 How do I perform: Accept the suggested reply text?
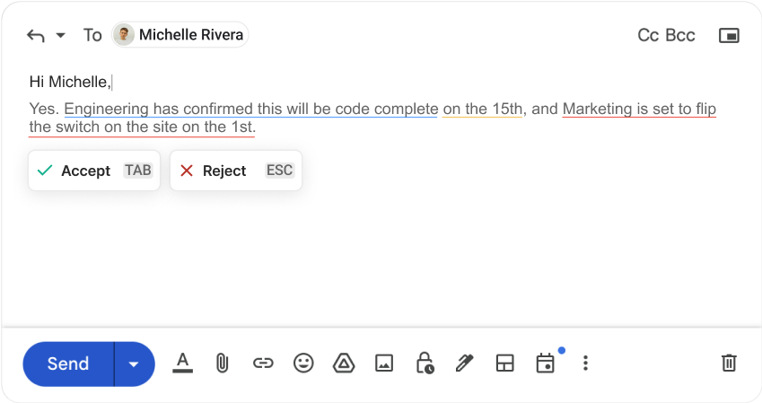click(x=94, y=171)
